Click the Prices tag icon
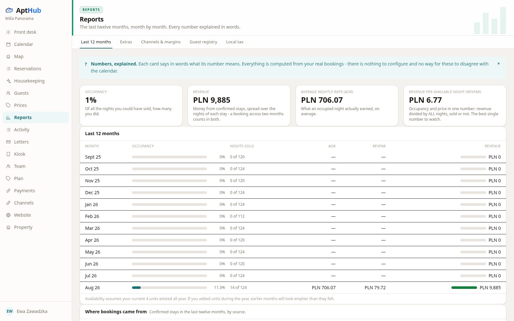514x321 pixels. tap(8, 105)
